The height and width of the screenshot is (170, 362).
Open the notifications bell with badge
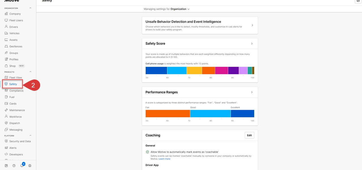(x=22, y=165)
